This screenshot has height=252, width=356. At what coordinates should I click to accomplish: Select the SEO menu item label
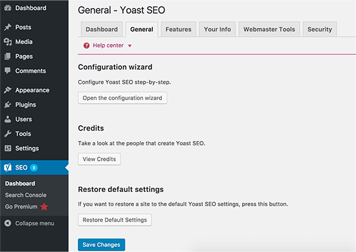[21, 167]
